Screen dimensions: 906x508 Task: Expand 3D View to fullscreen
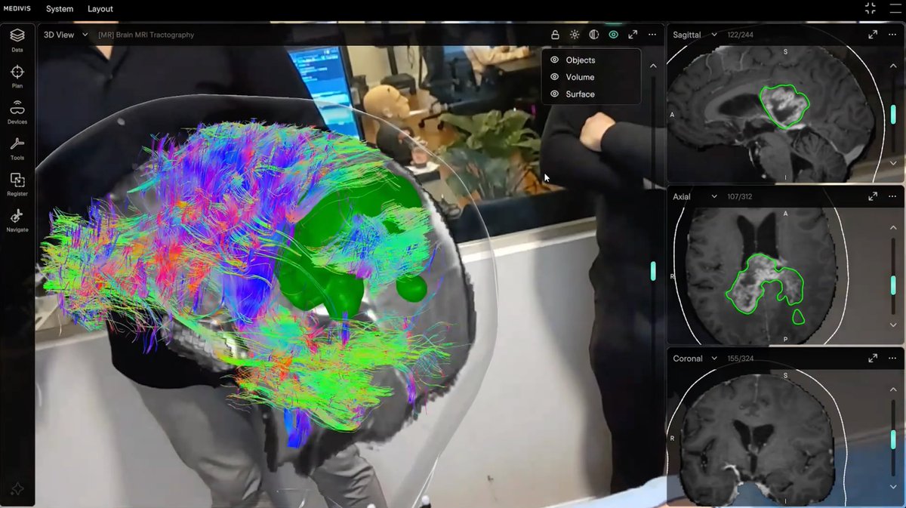pyautogui.click(x=633, y=35)
